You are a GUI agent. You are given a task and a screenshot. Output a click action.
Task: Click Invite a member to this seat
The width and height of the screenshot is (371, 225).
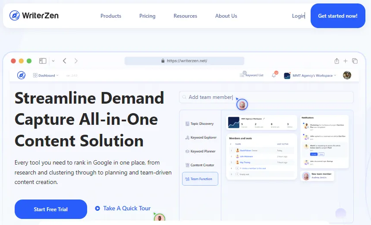pos(253,168)
